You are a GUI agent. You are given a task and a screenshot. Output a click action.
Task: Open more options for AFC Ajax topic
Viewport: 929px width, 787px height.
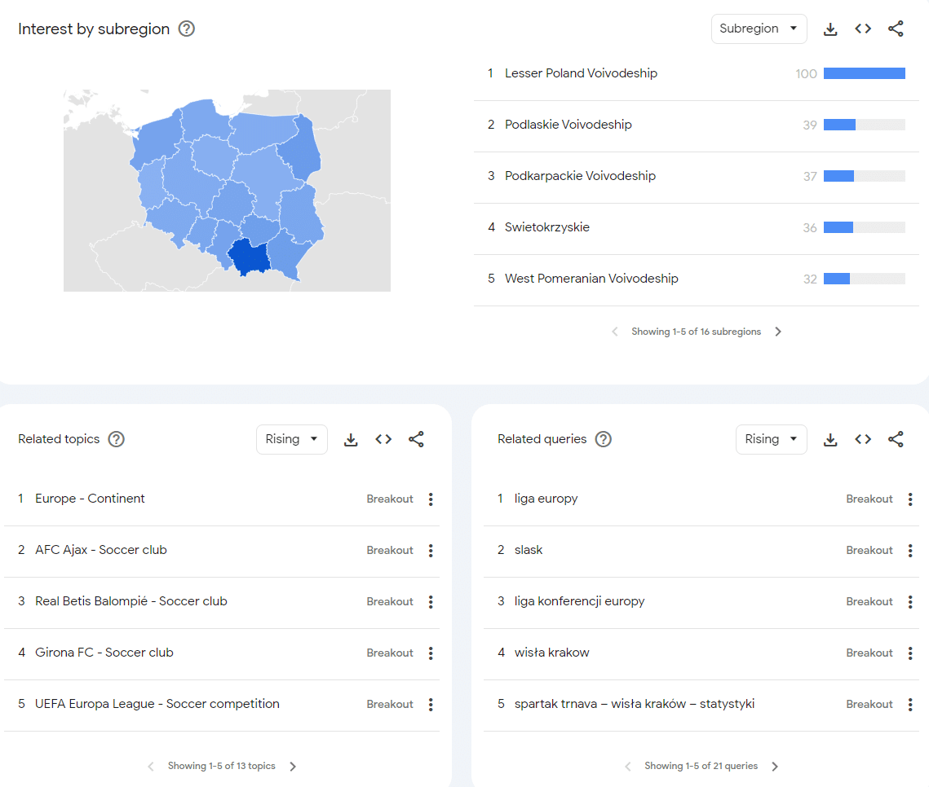[431, 550]
